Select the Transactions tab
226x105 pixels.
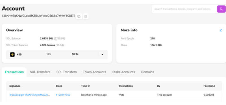[x=14, y=72]
